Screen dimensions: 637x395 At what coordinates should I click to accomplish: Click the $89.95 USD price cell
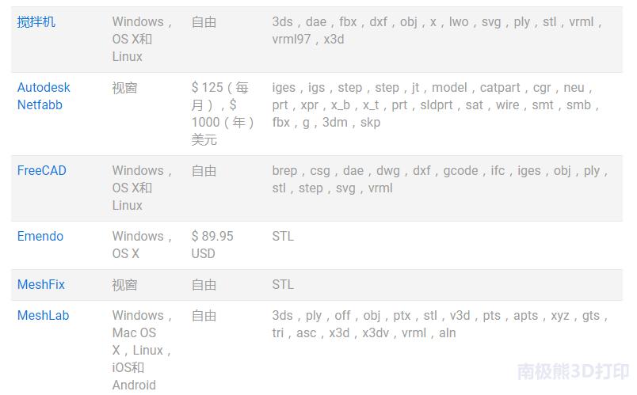[212, 245]
